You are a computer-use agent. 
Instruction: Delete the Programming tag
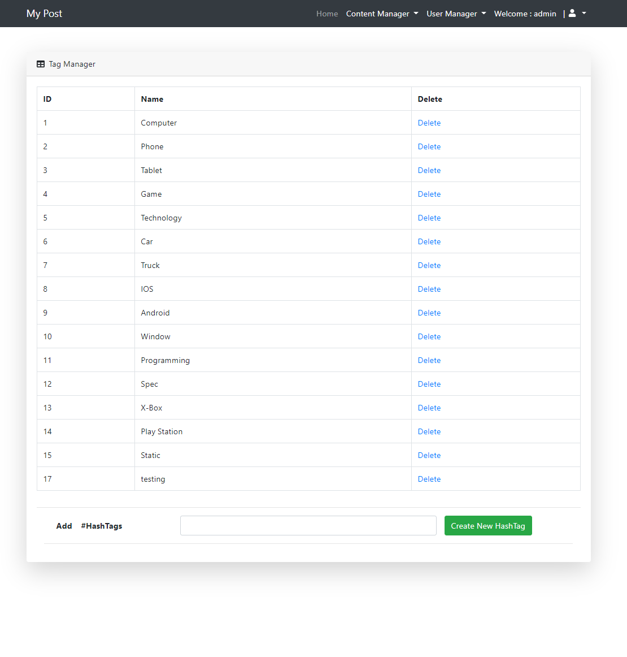(429, 360)
